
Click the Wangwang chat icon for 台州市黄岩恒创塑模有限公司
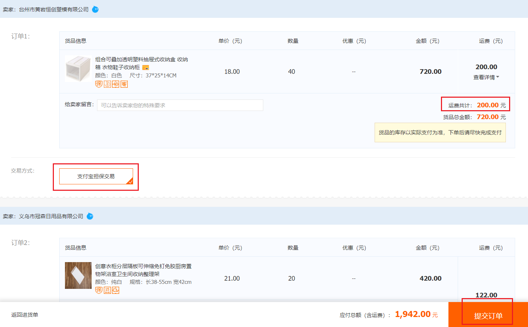pyautogui.click(x=95, y=9)
